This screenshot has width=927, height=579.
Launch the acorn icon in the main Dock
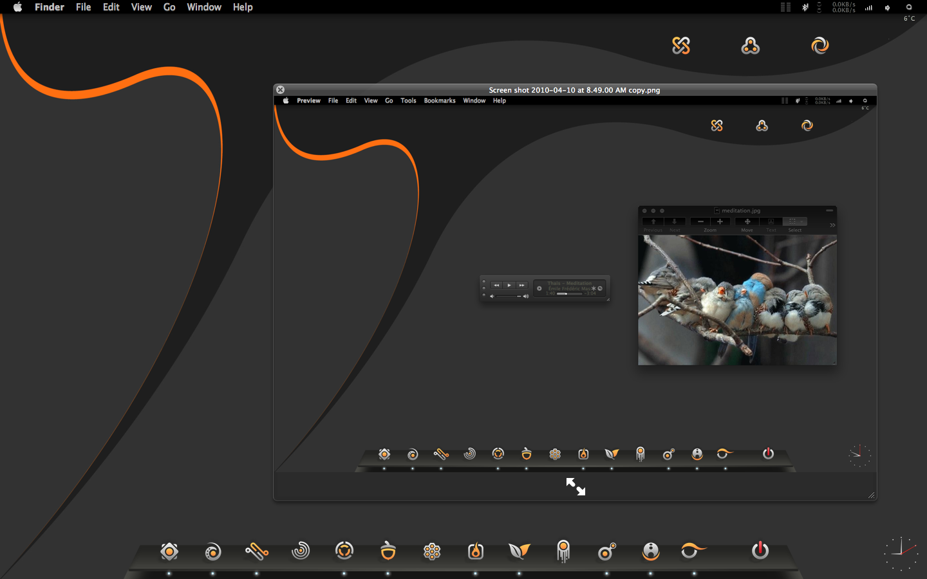(388, 551)
